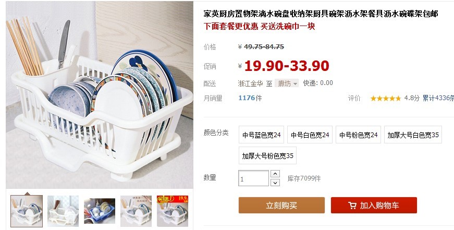
Task: View the blue dish rack thumbnail
Action: click(x=100, y=211)
